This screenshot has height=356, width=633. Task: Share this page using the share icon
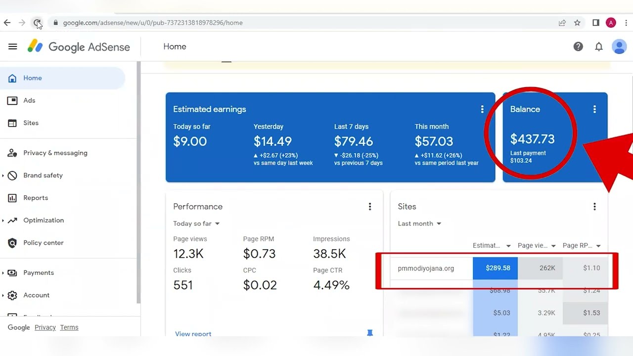pyautogui.click(x=562, y=23)
